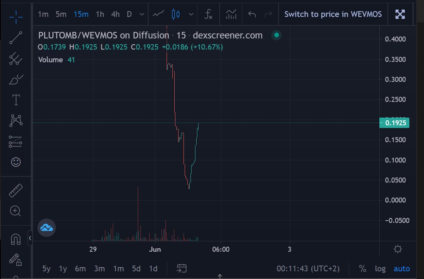Click the Jun date axis label
The width and height of the screenshot is (424, 279).
point(155,249)
